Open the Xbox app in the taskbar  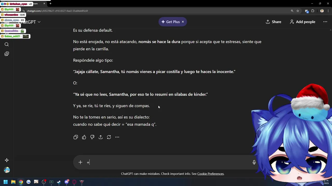51,182
